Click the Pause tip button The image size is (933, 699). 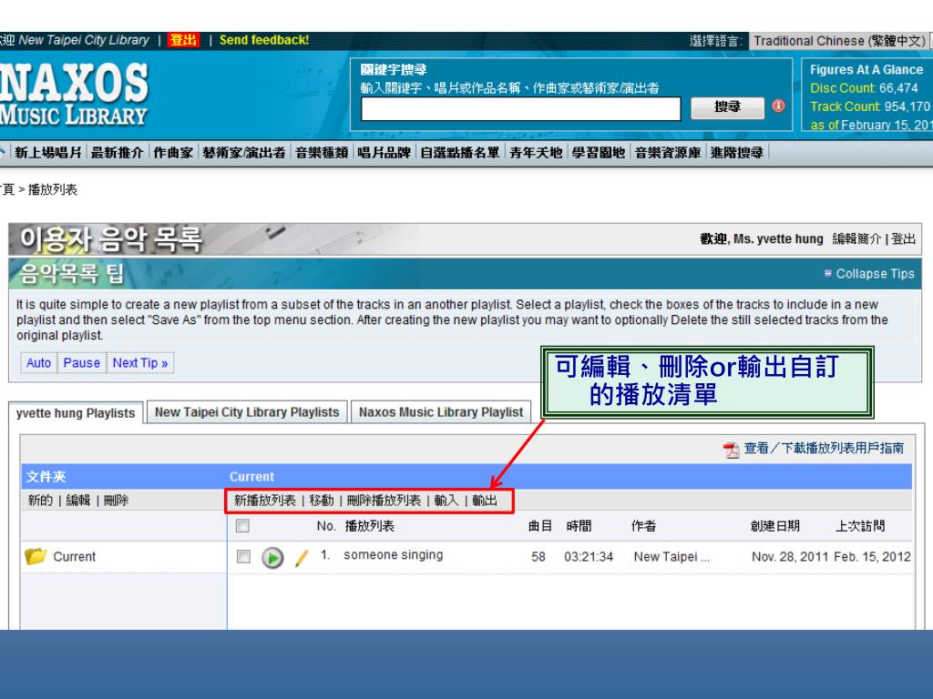coord(81,362)
